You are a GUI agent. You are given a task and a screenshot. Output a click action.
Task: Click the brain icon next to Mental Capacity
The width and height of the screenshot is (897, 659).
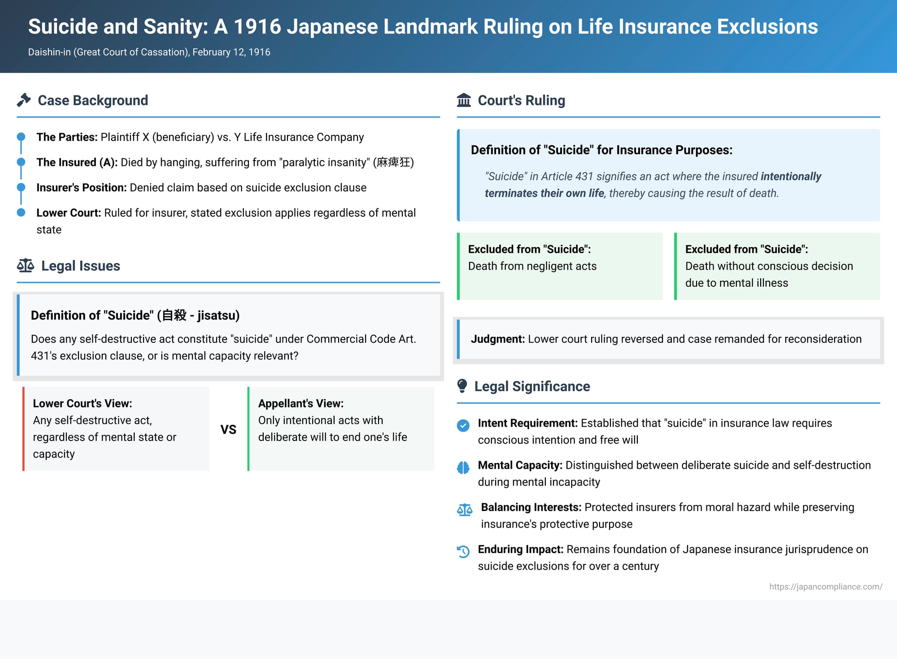click(x=463, y=467)
